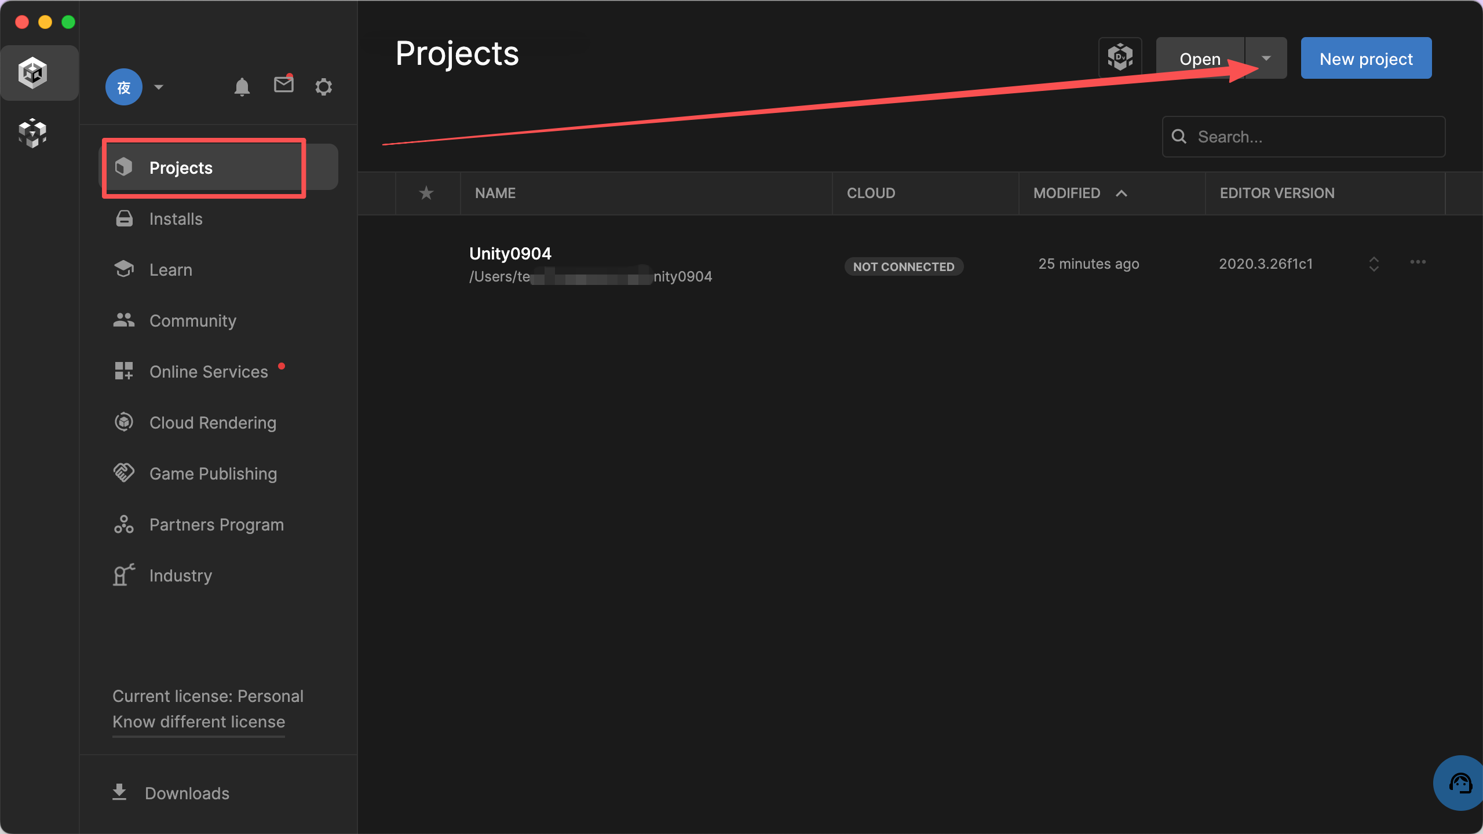This screenshot has width=1483, height=834.
Task: Open the editor version selector for Unity0904
Action: pos(1374,264)
